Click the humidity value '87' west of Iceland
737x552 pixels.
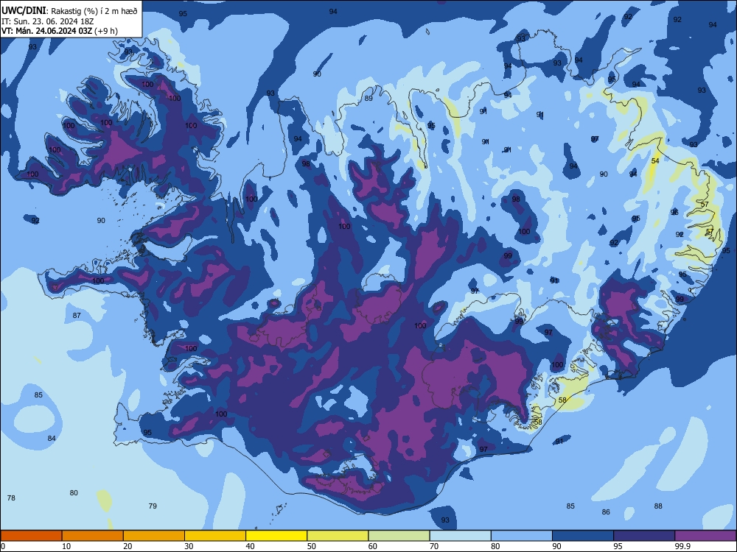click(77, 316)
